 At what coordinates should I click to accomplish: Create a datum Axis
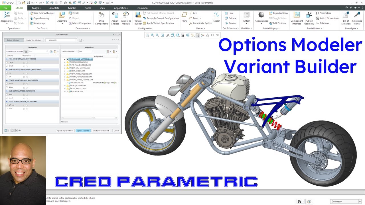pyautogui.click(x=193, y=13)
